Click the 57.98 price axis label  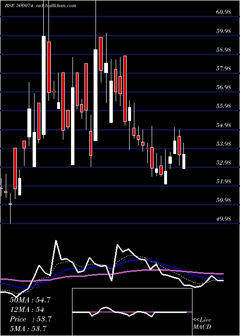224,69
